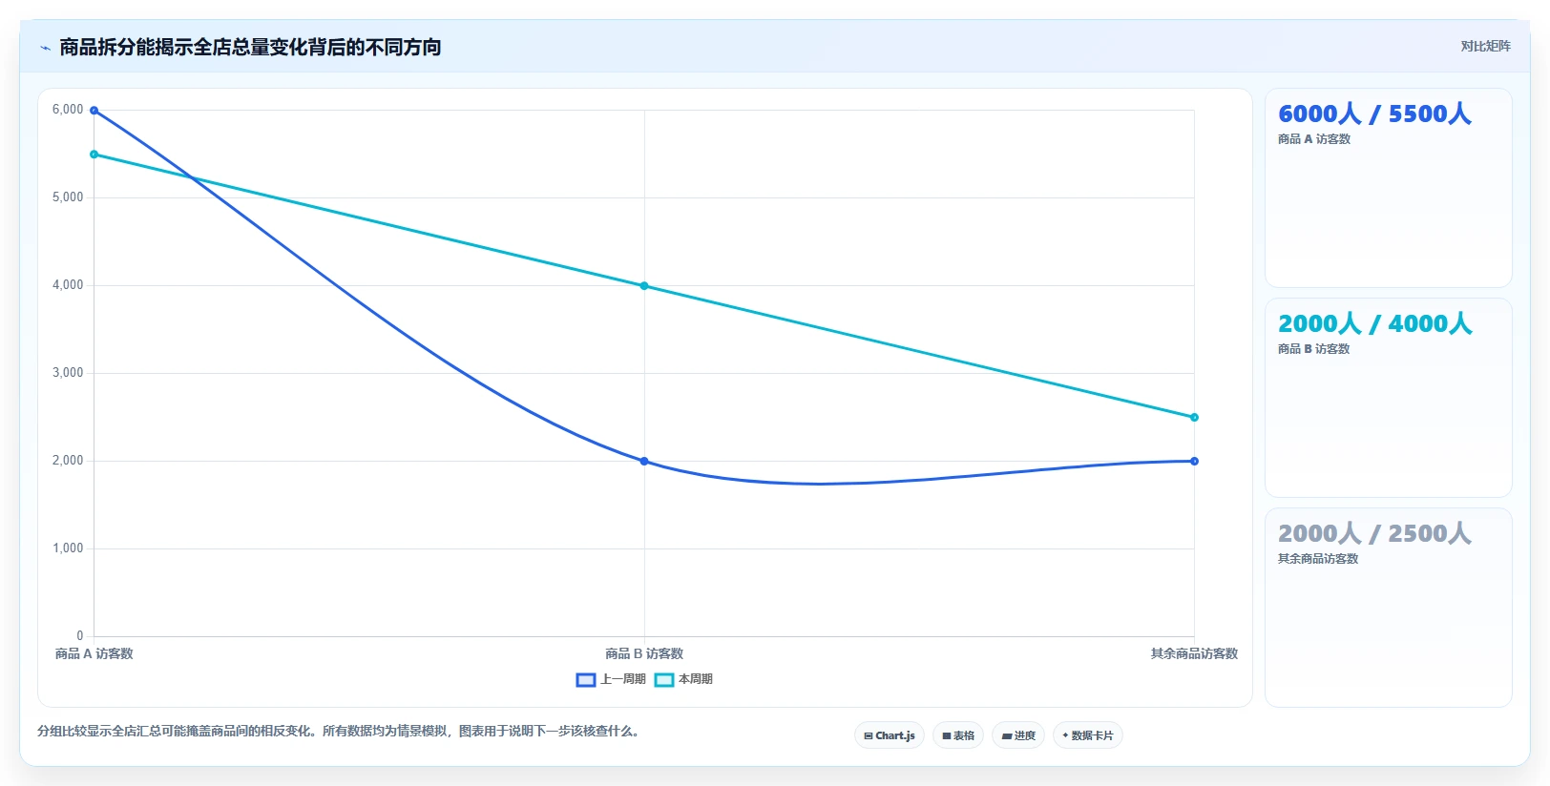Viewport: 1550px width, 786px height.
Task: Click the y-axis tick 1,000
Action: click(68, 548)
